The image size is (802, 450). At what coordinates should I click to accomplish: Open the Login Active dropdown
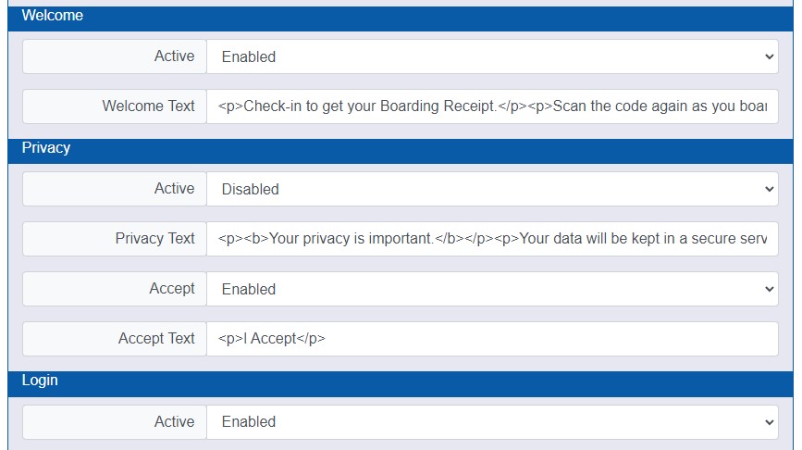click(x=490, y=421)
